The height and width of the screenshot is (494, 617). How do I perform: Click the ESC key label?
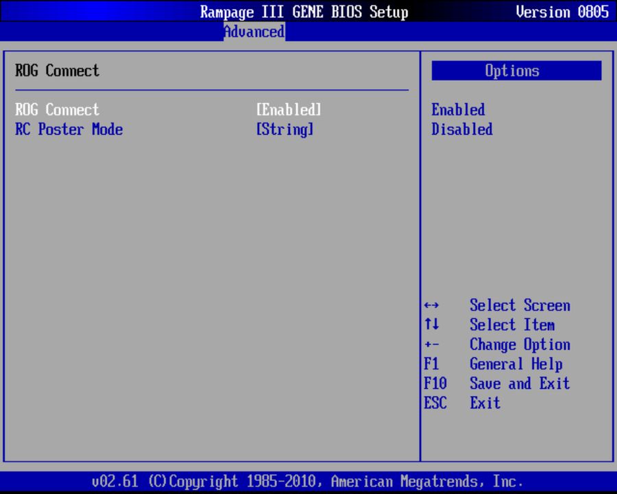435,403
